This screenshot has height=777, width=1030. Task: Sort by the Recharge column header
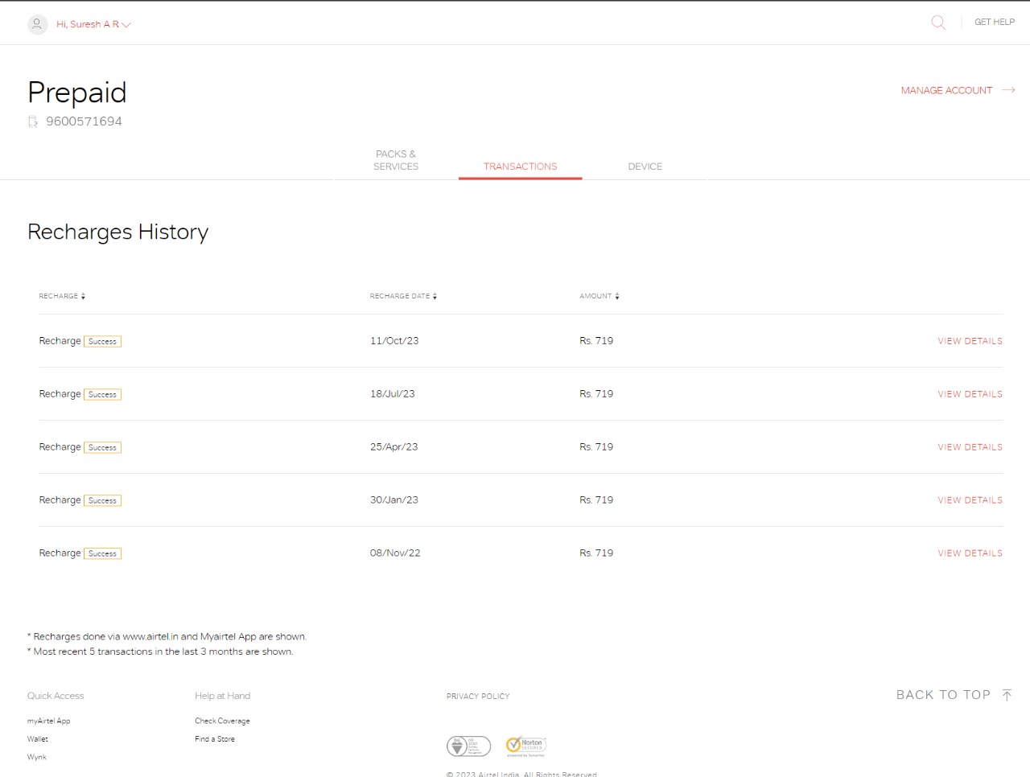[x=62, y=296]
